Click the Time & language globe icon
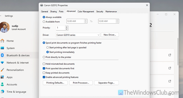This screenshot has height=98, width=183. click(2, 92)
